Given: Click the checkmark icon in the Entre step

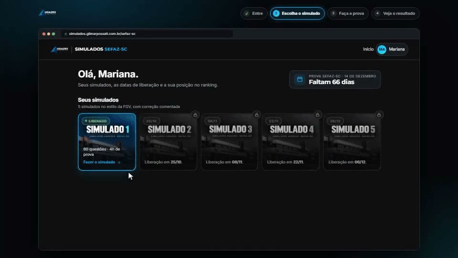Looking at the screenshot, I should (247, 13).
